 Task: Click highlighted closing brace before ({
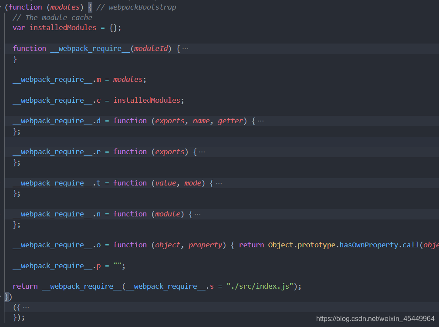coord(7,297)
